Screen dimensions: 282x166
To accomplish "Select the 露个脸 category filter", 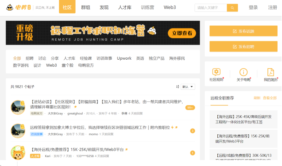I will (68, 65).
